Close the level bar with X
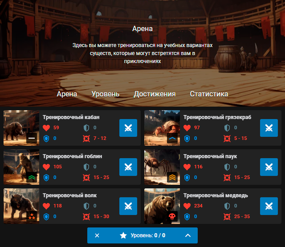The image size is (285, 247). click(97, 235)
